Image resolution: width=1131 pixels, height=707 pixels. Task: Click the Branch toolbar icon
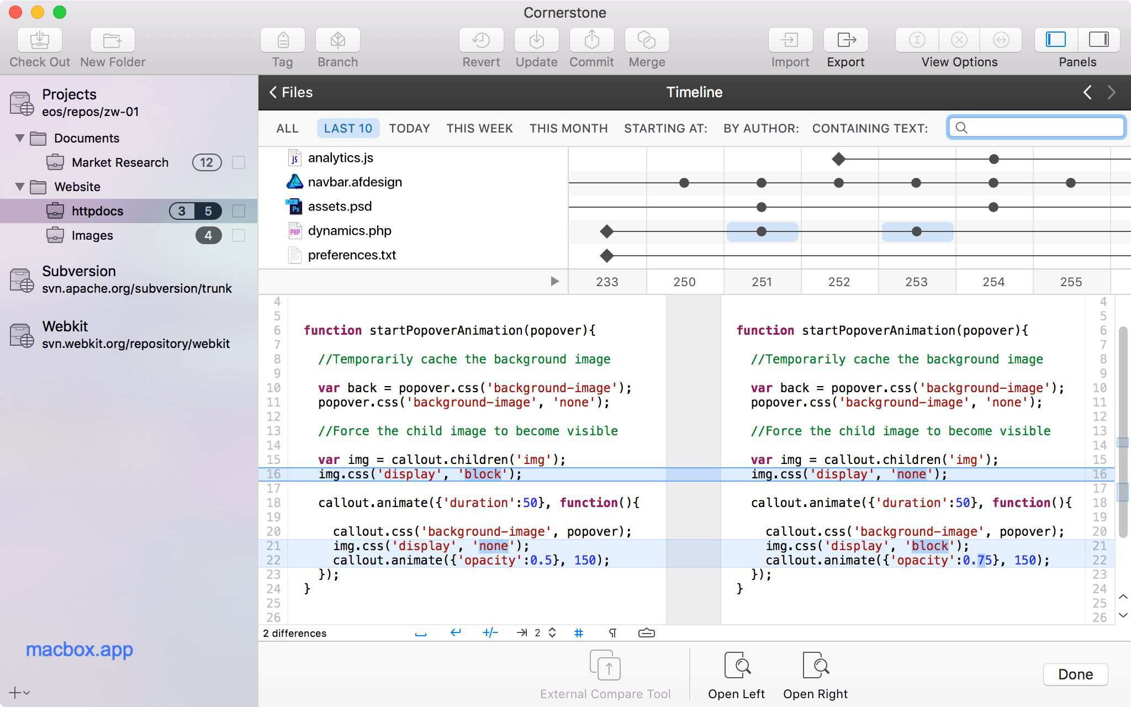click(x=337, y=40)
